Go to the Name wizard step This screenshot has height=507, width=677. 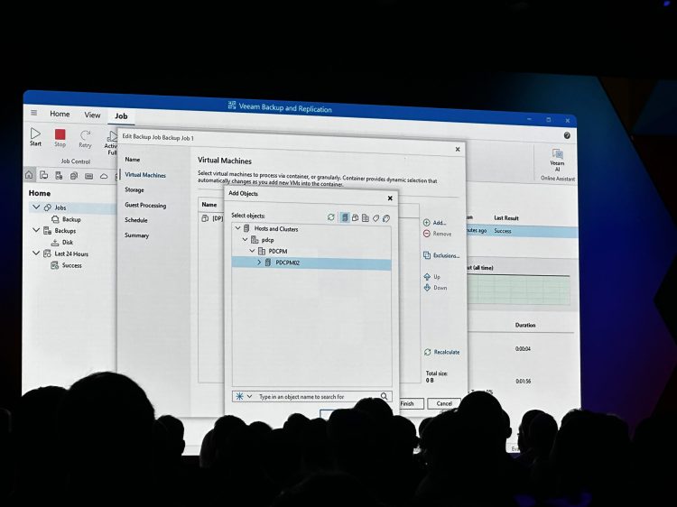[133, 160]
